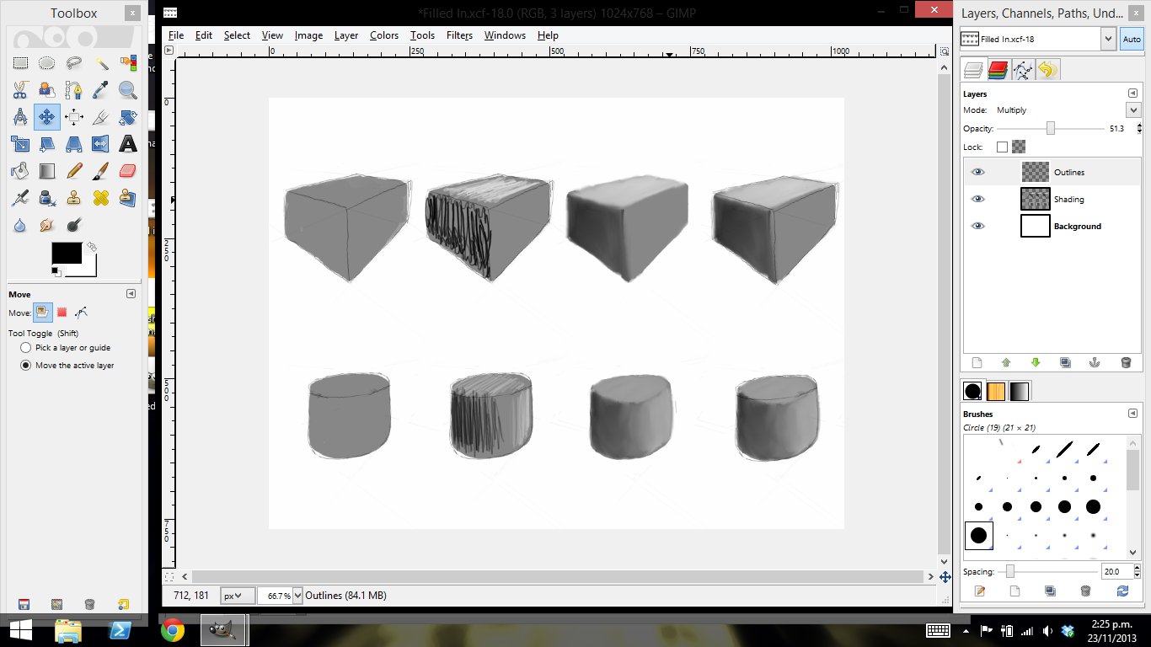Select the Scissors Select tool
Image resolution: width=1151 pixels, height=647 pixels.
20,90
